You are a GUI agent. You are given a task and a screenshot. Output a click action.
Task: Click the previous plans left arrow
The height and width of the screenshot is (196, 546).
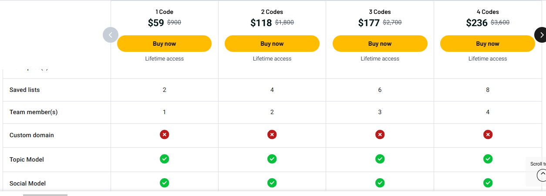tap(111, 35)
